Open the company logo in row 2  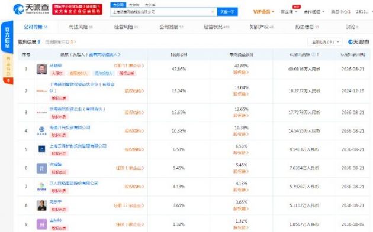pyautogui.click(x=41, y=91)
